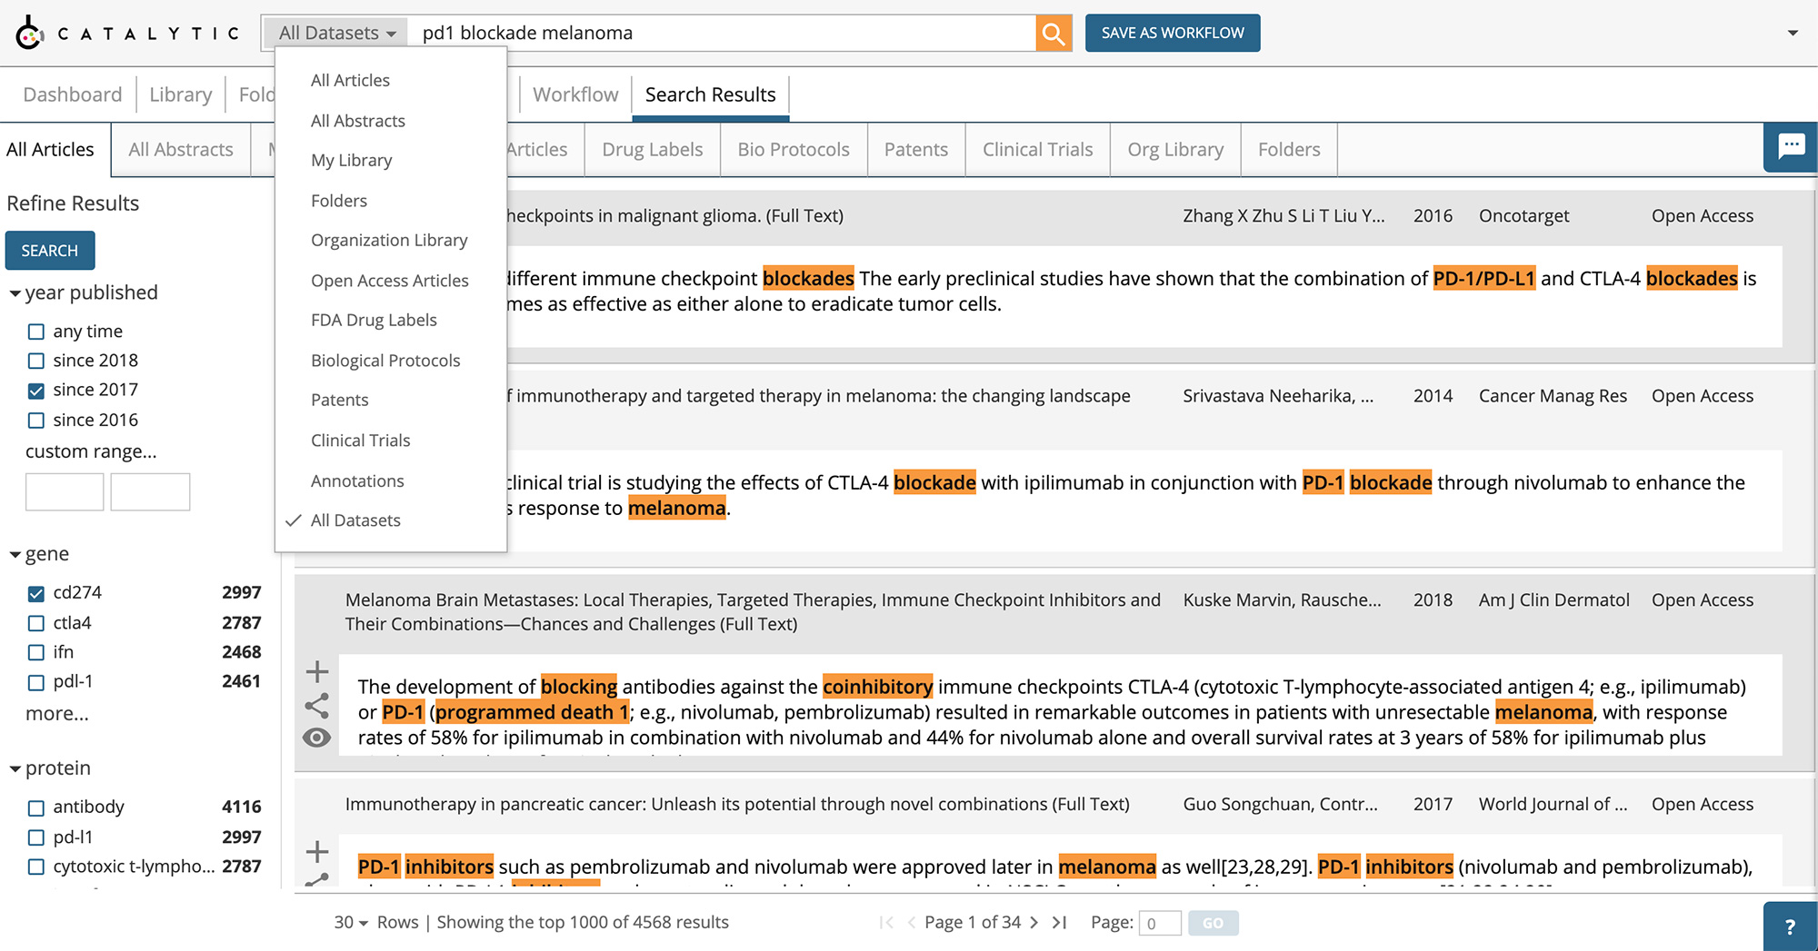Check the cytotoxic t-lympho... protein filter
This screenshot has height=951, width=1818.
36,867
